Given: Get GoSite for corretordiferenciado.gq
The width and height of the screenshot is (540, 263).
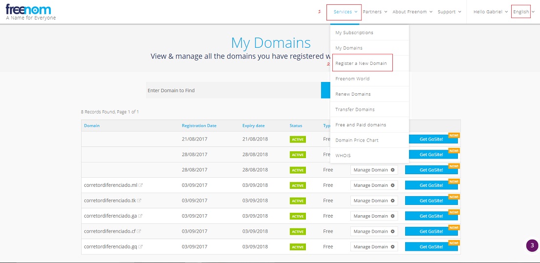Looking at the screenshot, I should [x=431, y=247].
